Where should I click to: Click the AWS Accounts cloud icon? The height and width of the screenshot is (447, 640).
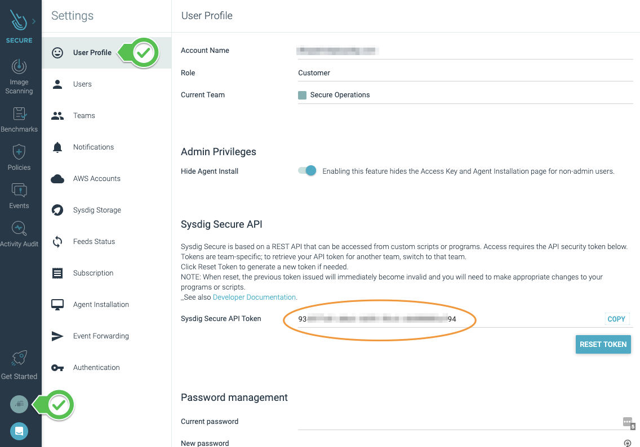pos(57,178)
